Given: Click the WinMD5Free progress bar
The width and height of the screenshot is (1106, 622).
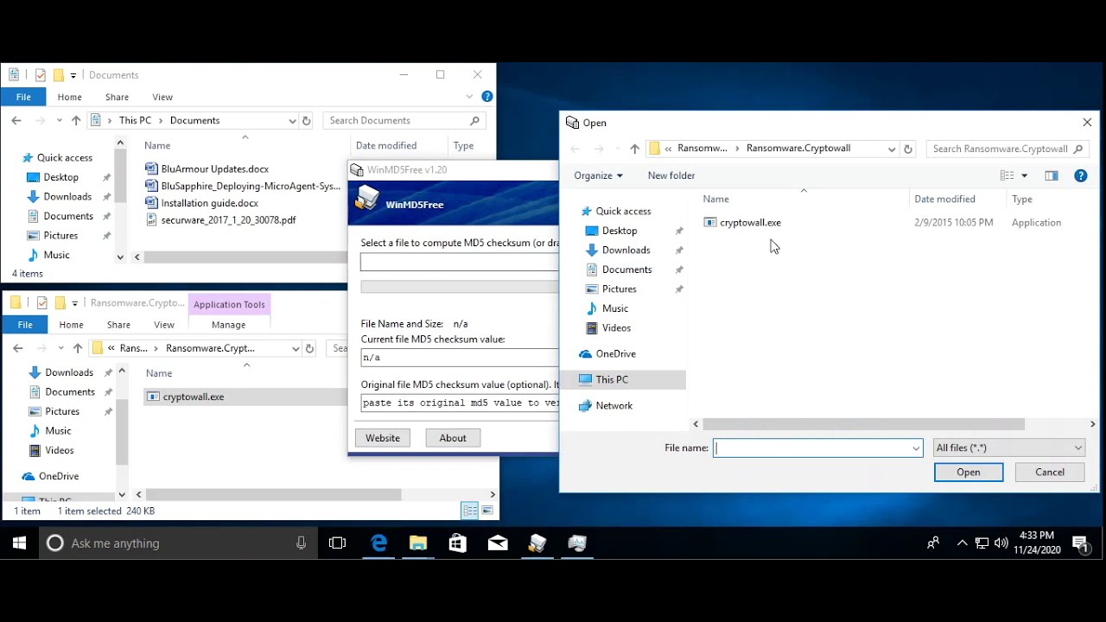Looking at the screenshot, I should pyautogui.click(x=460, y=287).
